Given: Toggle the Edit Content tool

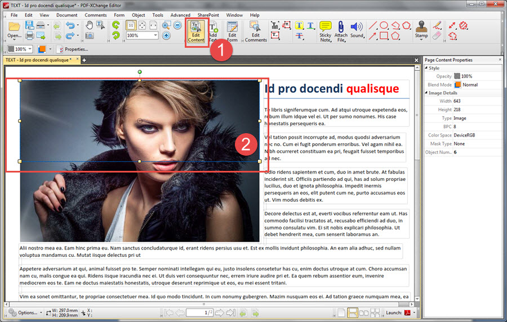Looking at the screenshot, I should click(x=196, y=31).
